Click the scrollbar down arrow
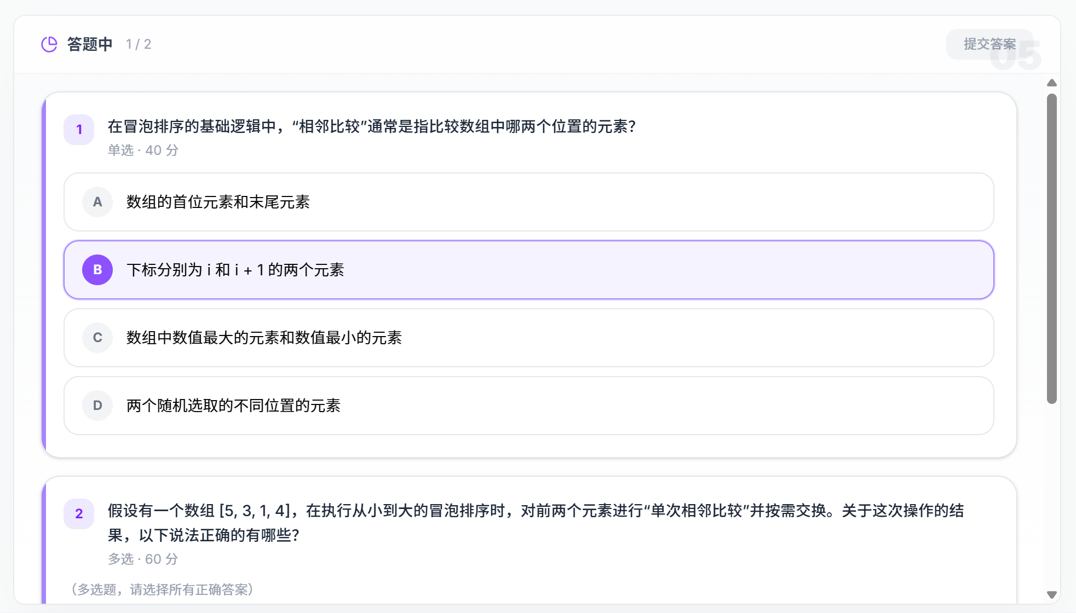Image resolution: width=1076 pixels, height=613 pixels. tap(1052, 594)
